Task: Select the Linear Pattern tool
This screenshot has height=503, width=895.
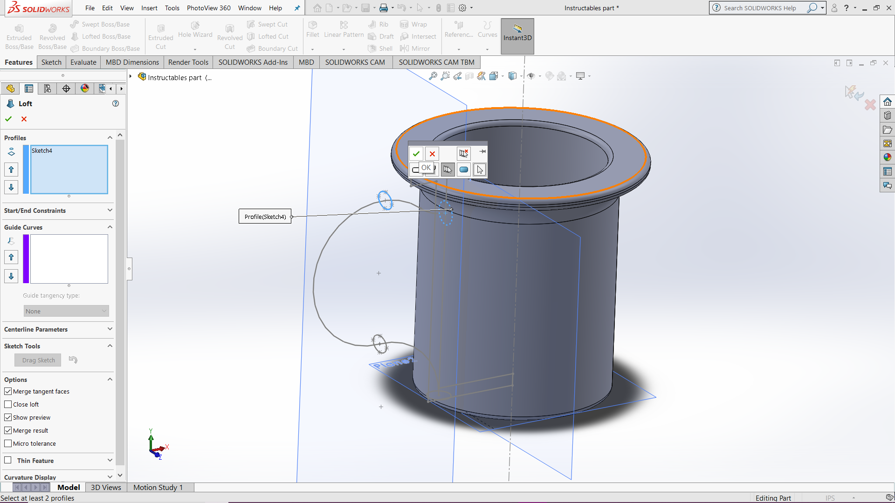Action: tap(343, 30)
